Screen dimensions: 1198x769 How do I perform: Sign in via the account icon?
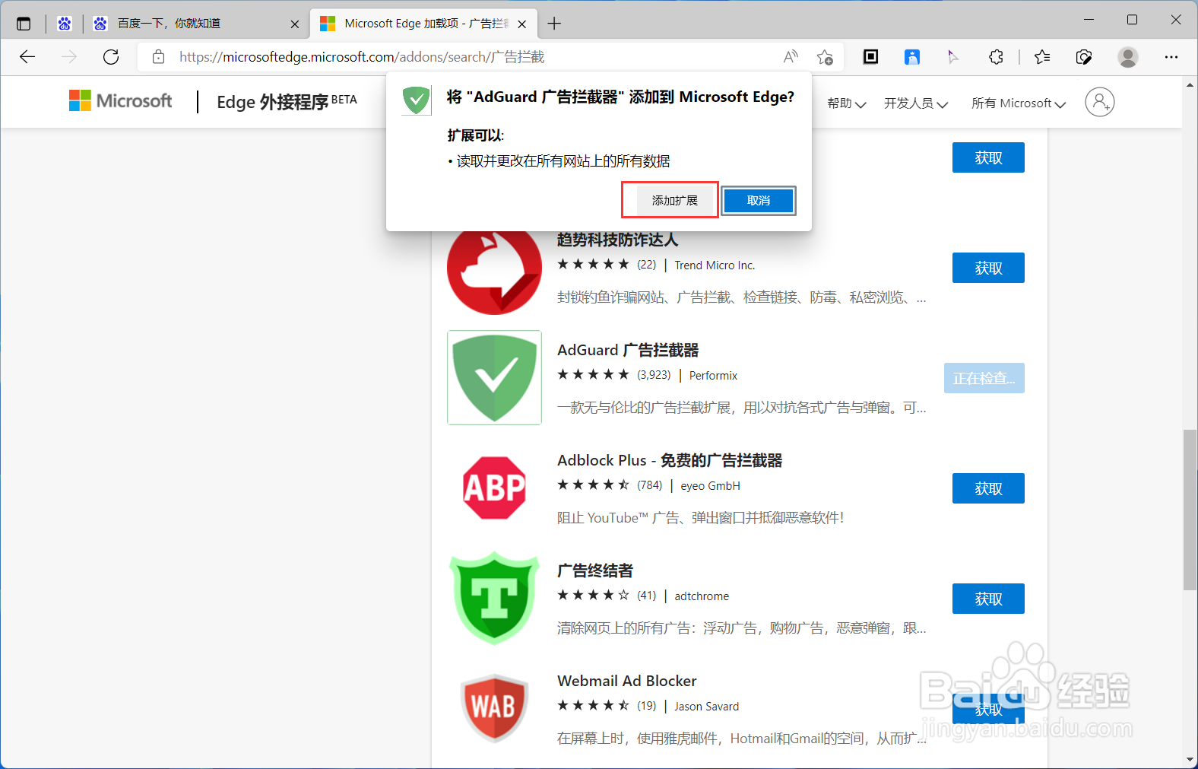pos(1099,102)
